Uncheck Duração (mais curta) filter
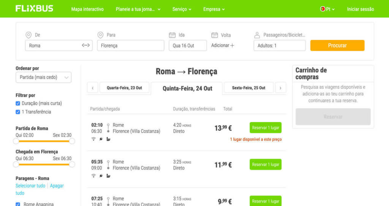 pyautogui.click(x=18, y=103)
